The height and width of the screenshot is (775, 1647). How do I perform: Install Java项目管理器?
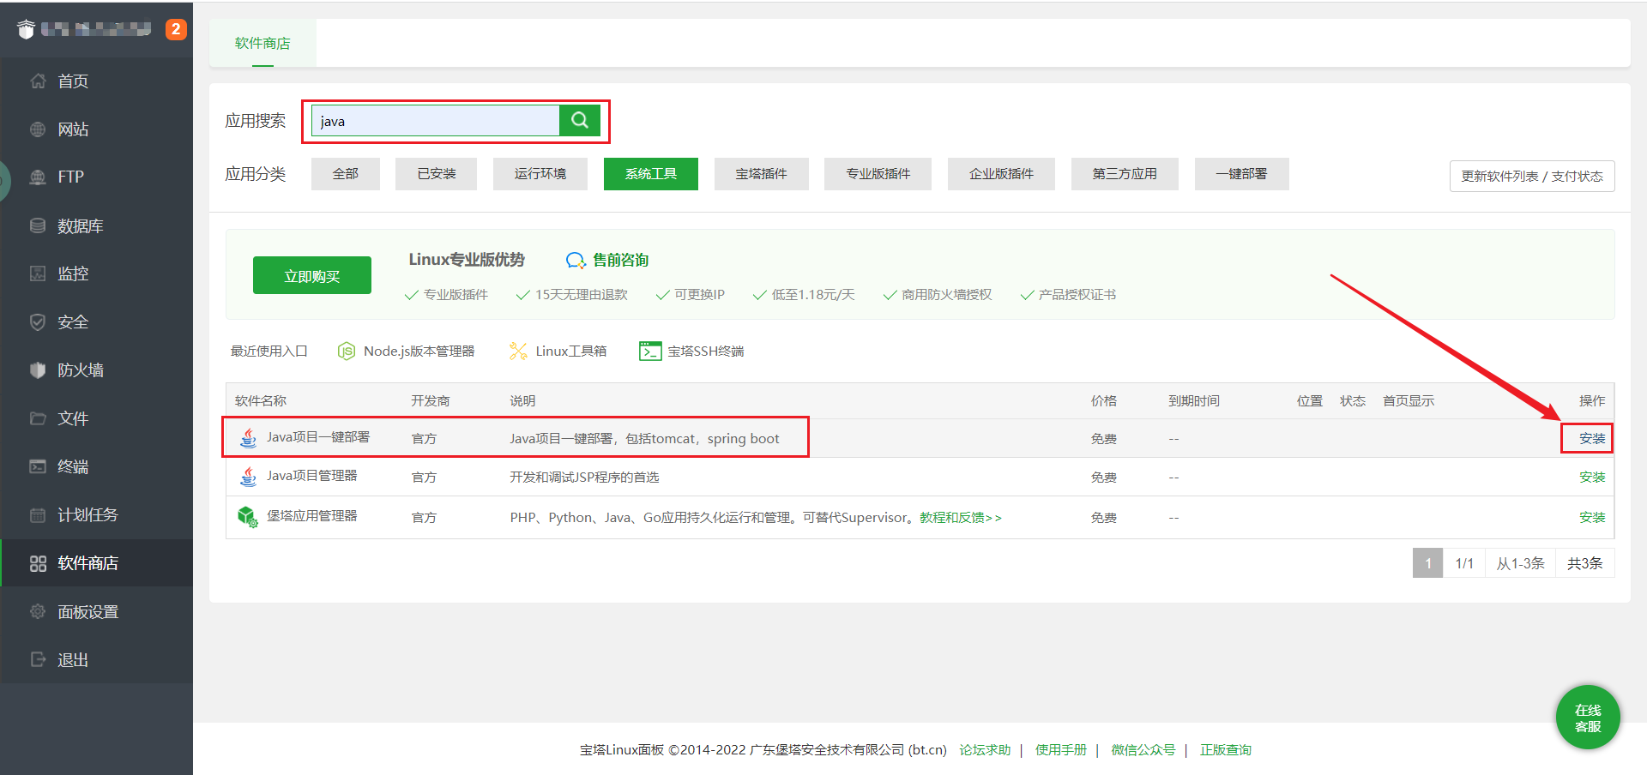click(1592, 477)
